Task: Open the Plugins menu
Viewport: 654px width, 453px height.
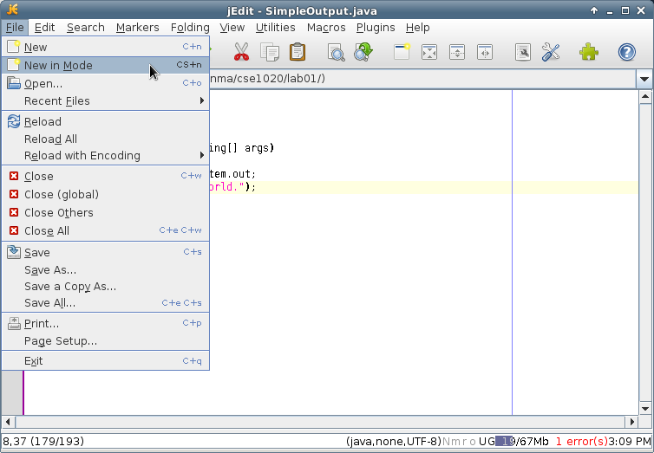Action: [x=376, y=28]
